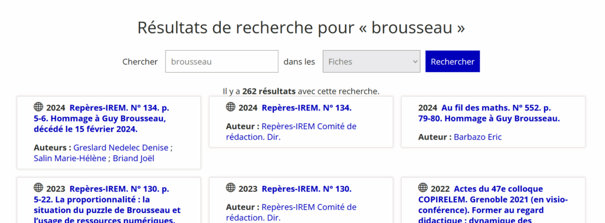Open La proportionnalité puzzle de Brousseau article

point(107,205)
